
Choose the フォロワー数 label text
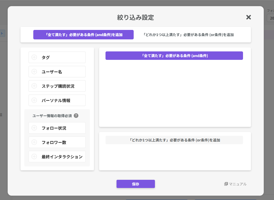pyautogui.click(x=54, y=142)
